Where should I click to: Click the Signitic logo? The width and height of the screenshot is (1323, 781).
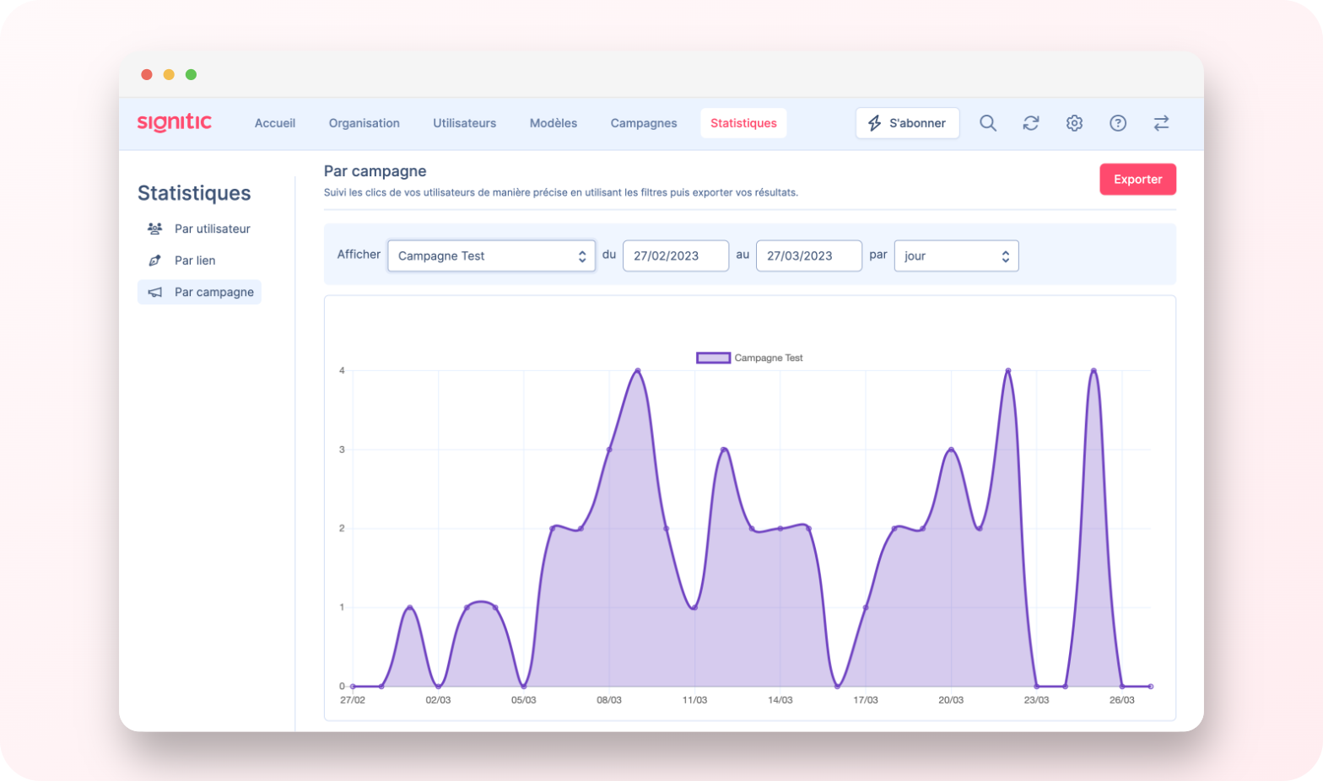click(x=175, y=123)
